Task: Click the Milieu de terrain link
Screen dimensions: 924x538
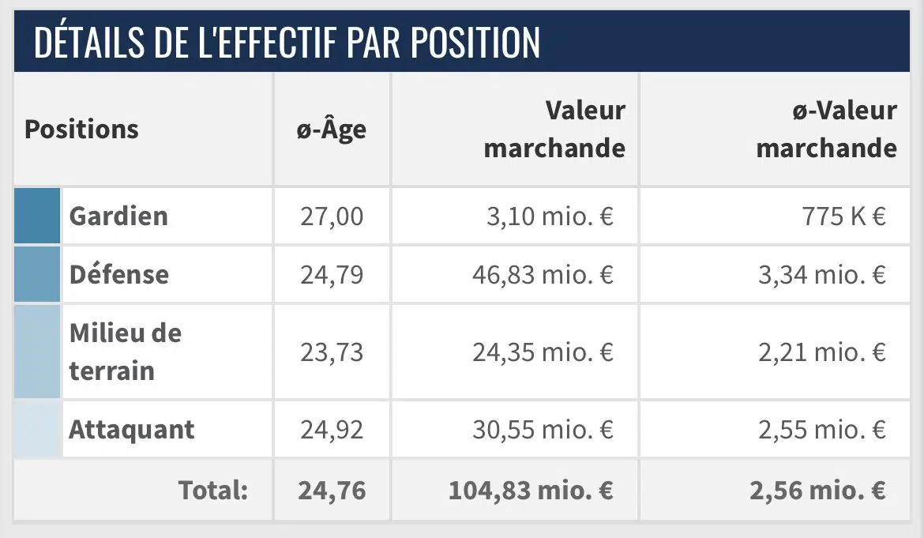Action: pos(126,352)
